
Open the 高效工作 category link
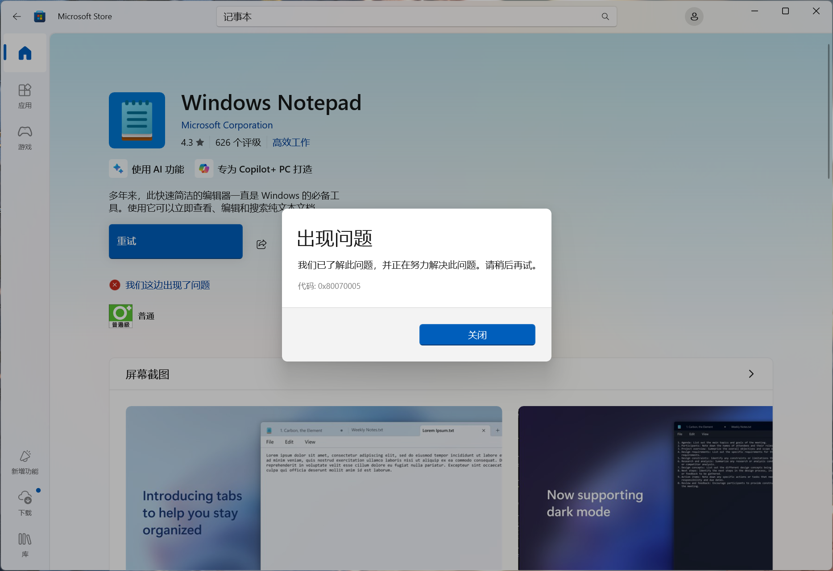[x=291, y=143]
